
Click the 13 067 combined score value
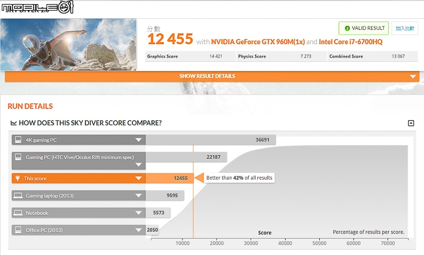398,56
